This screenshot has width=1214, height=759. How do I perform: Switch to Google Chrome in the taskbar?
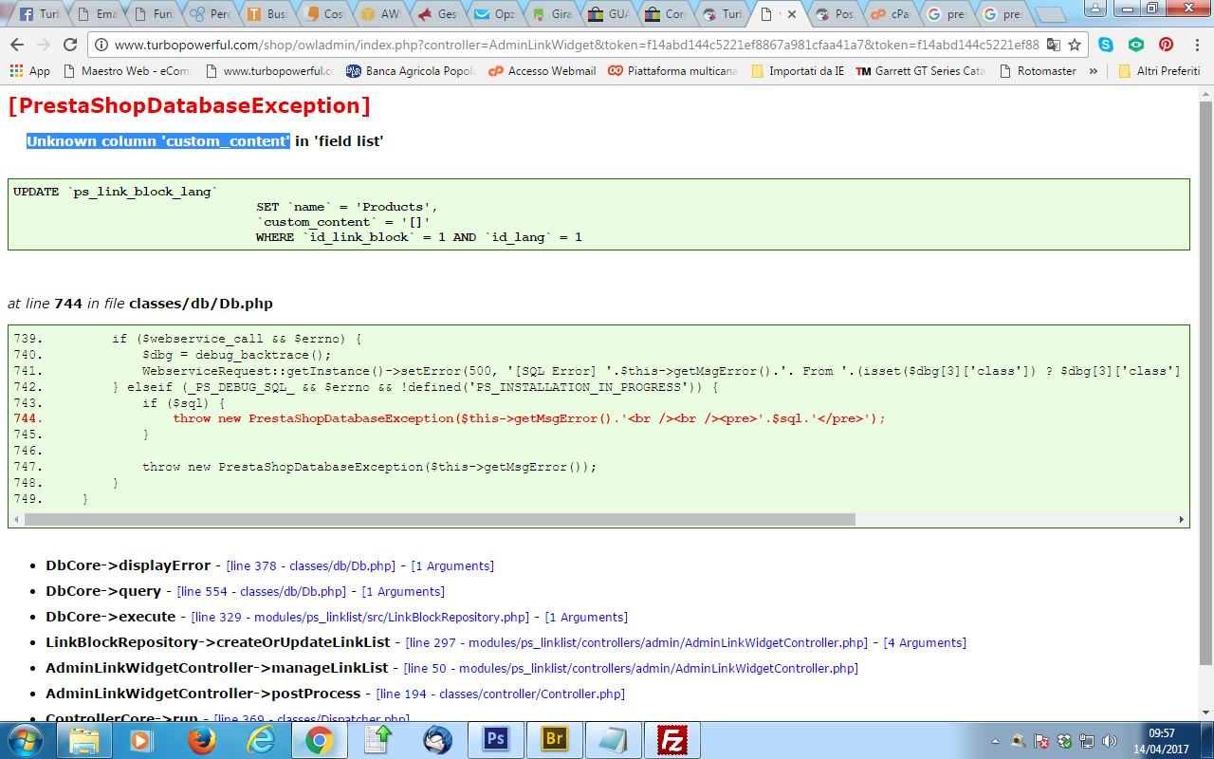coord(319,739)
